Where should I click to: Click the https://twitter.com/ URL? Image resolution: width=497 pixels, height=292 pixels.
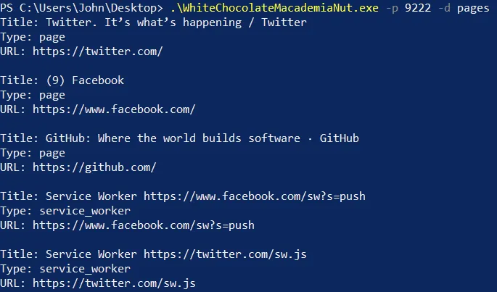tap(98, 51)
